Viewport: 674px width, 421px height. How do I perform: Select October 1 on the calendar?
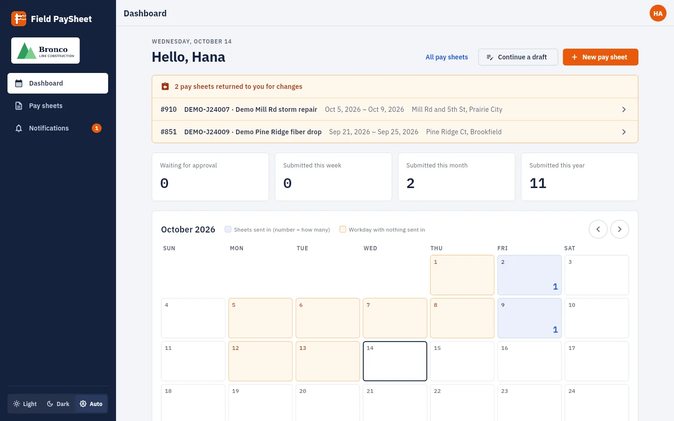click(462, 275)
